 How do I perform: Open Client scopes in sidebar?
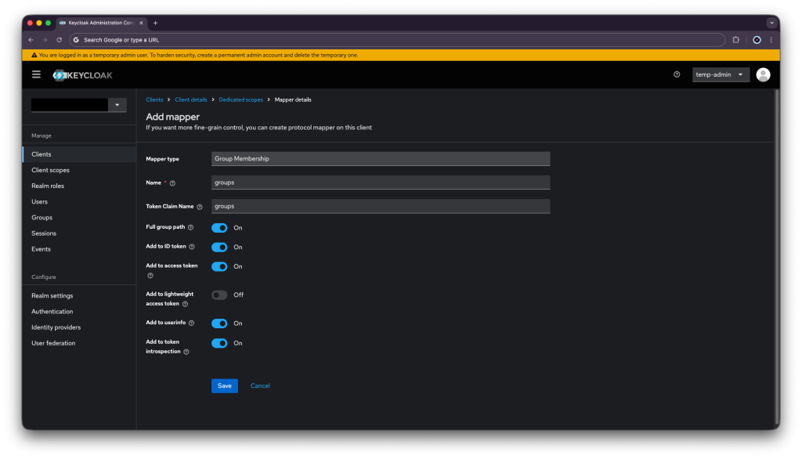pos(50,170)
